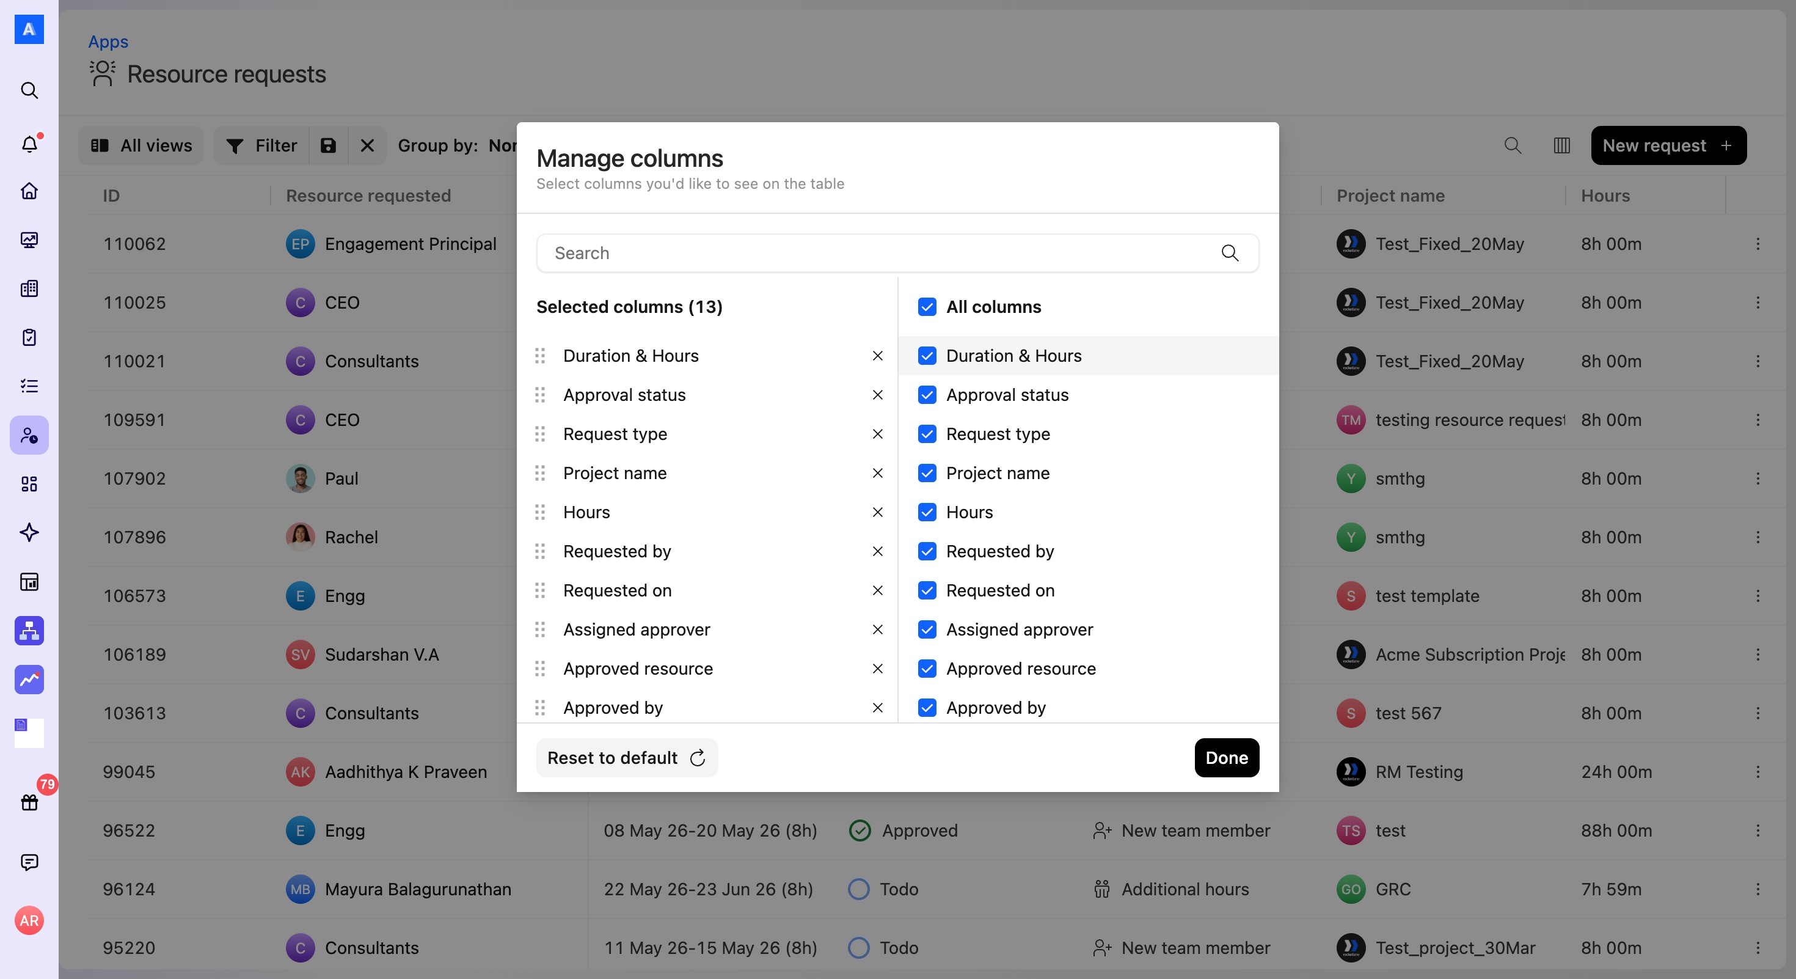Open the chat feedback icon in sidebar
This screenshot has height=979, width=1796.
click(29, 862)
